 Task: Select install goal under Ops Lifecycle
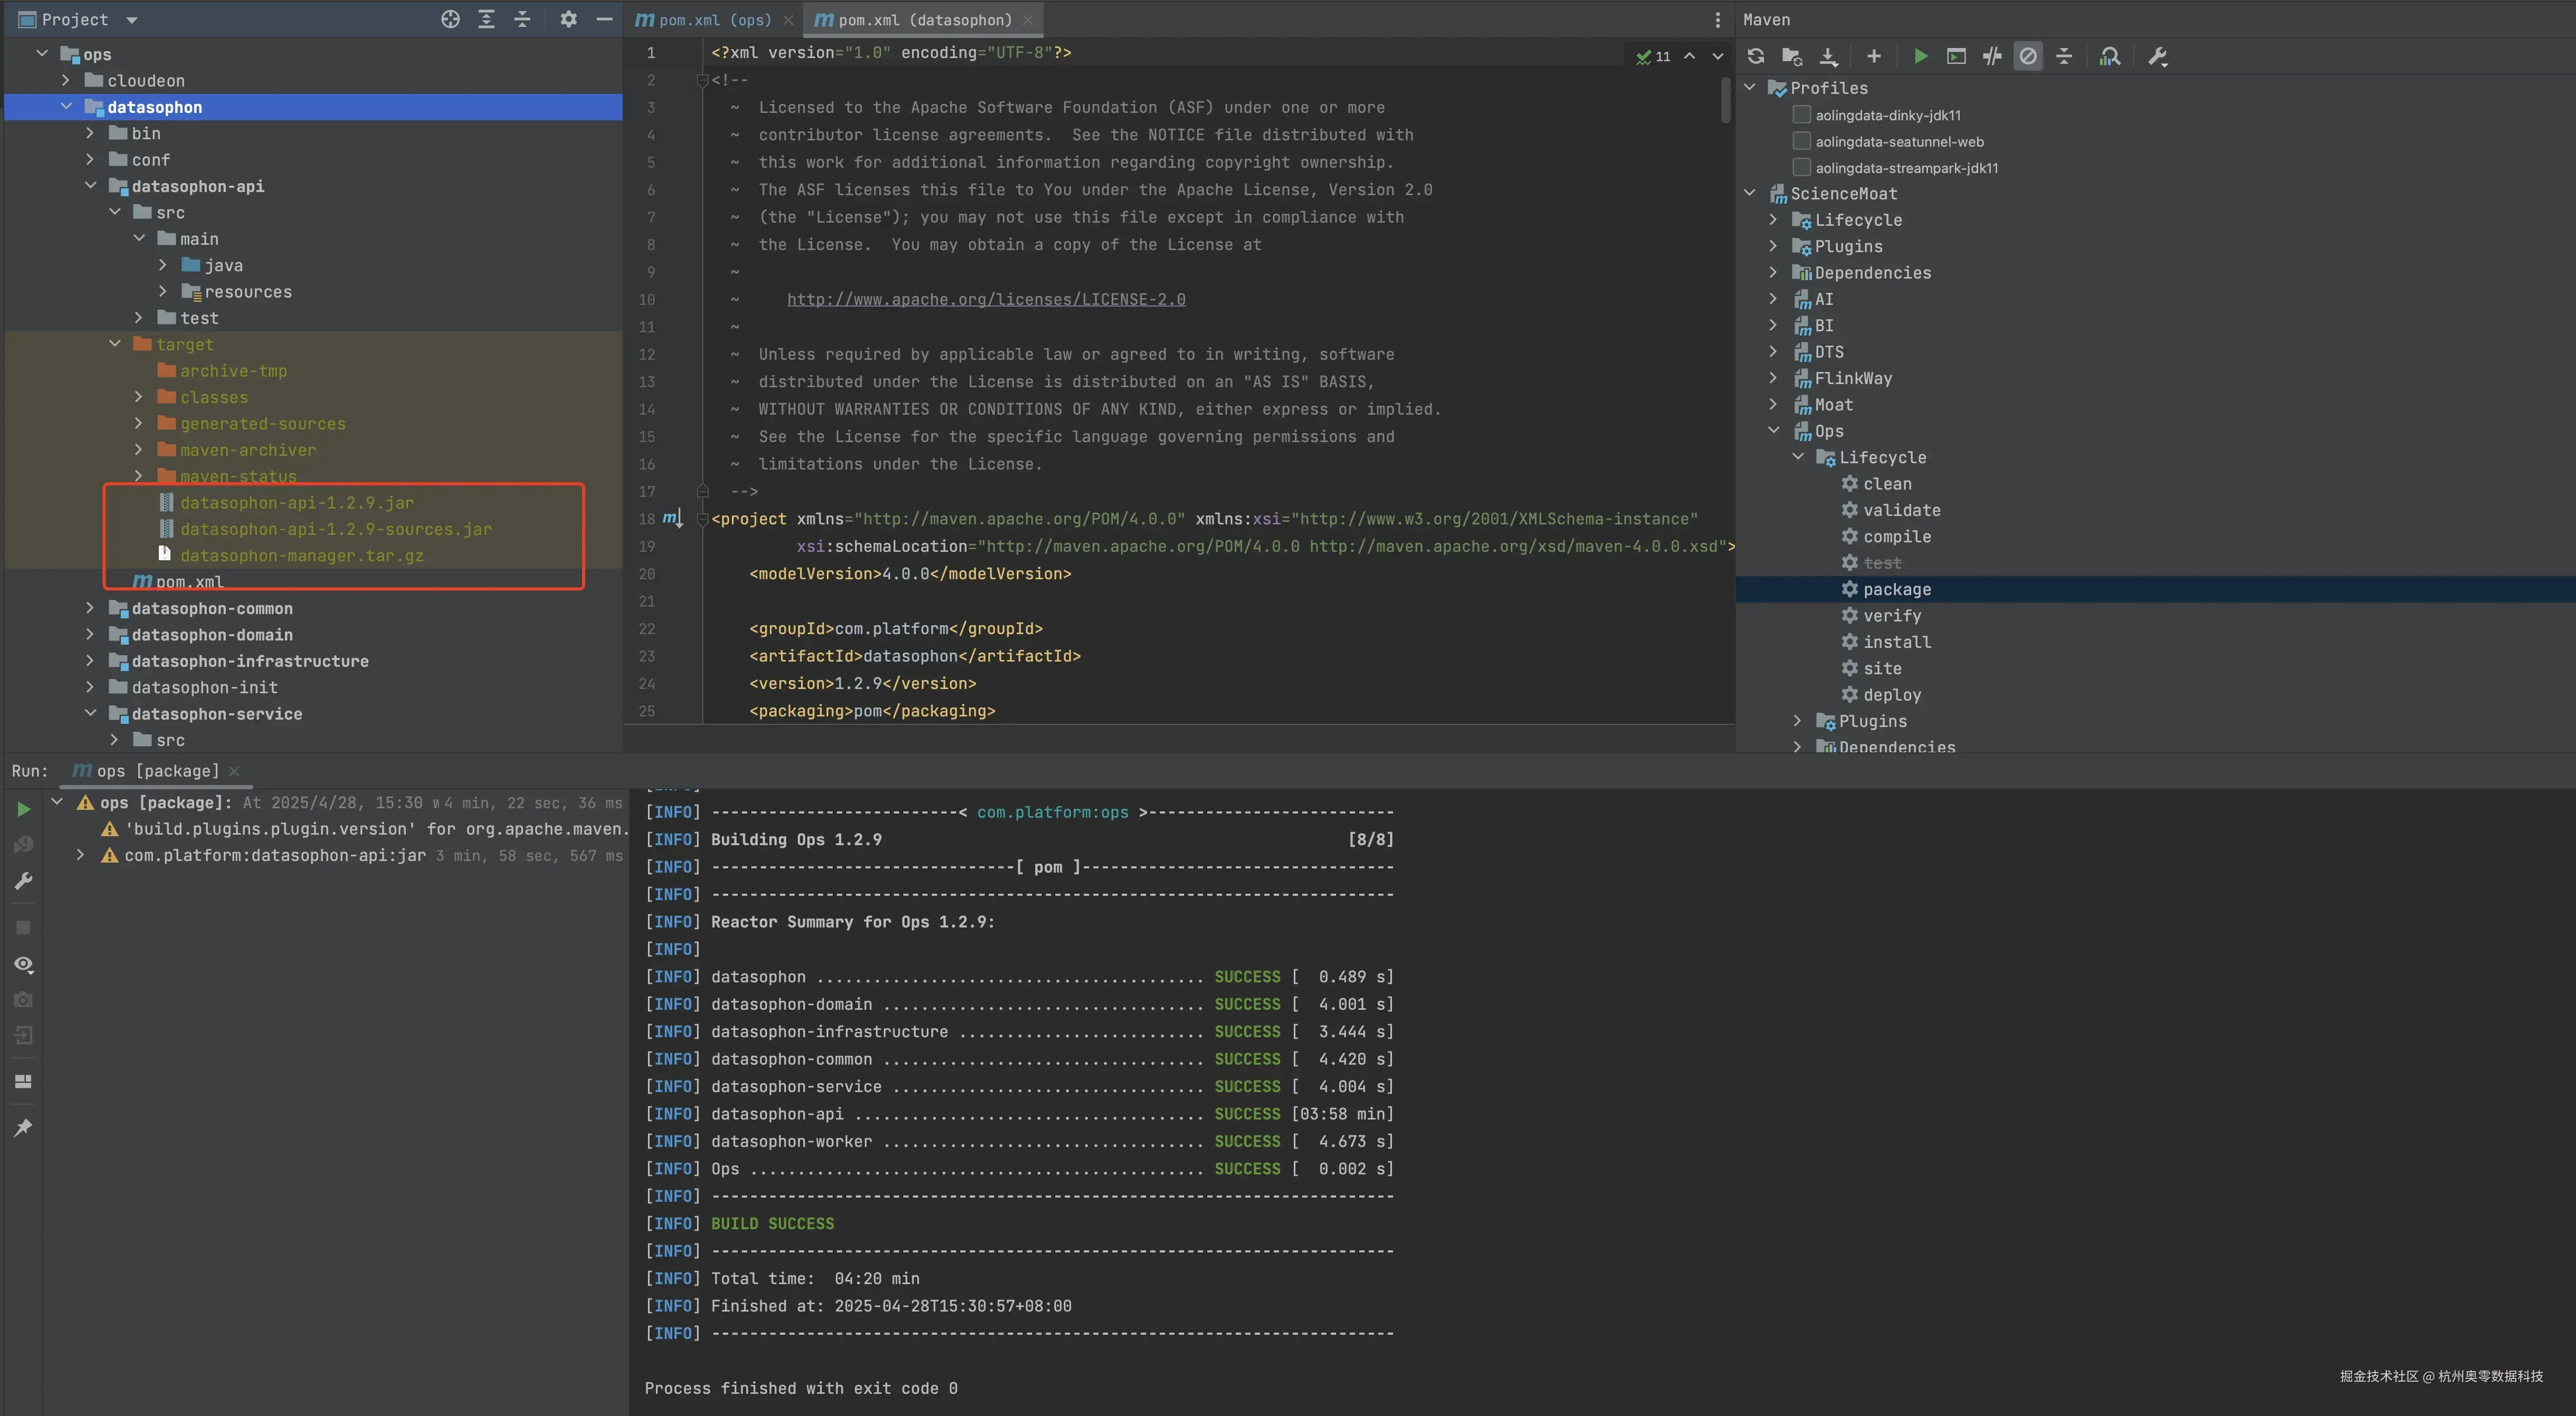click(x=1896, y=642)
